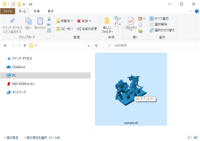This screenshot has width=200, height=141.
Task: Click the Edit icon in 開く group
Action: point(140,25)
